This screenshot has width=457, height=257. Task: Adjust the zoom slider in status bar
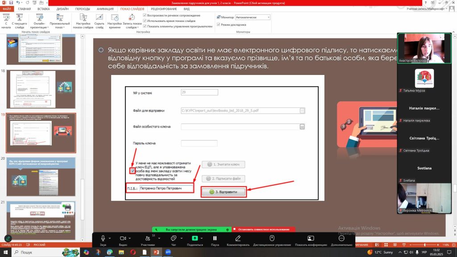[425, 245]
